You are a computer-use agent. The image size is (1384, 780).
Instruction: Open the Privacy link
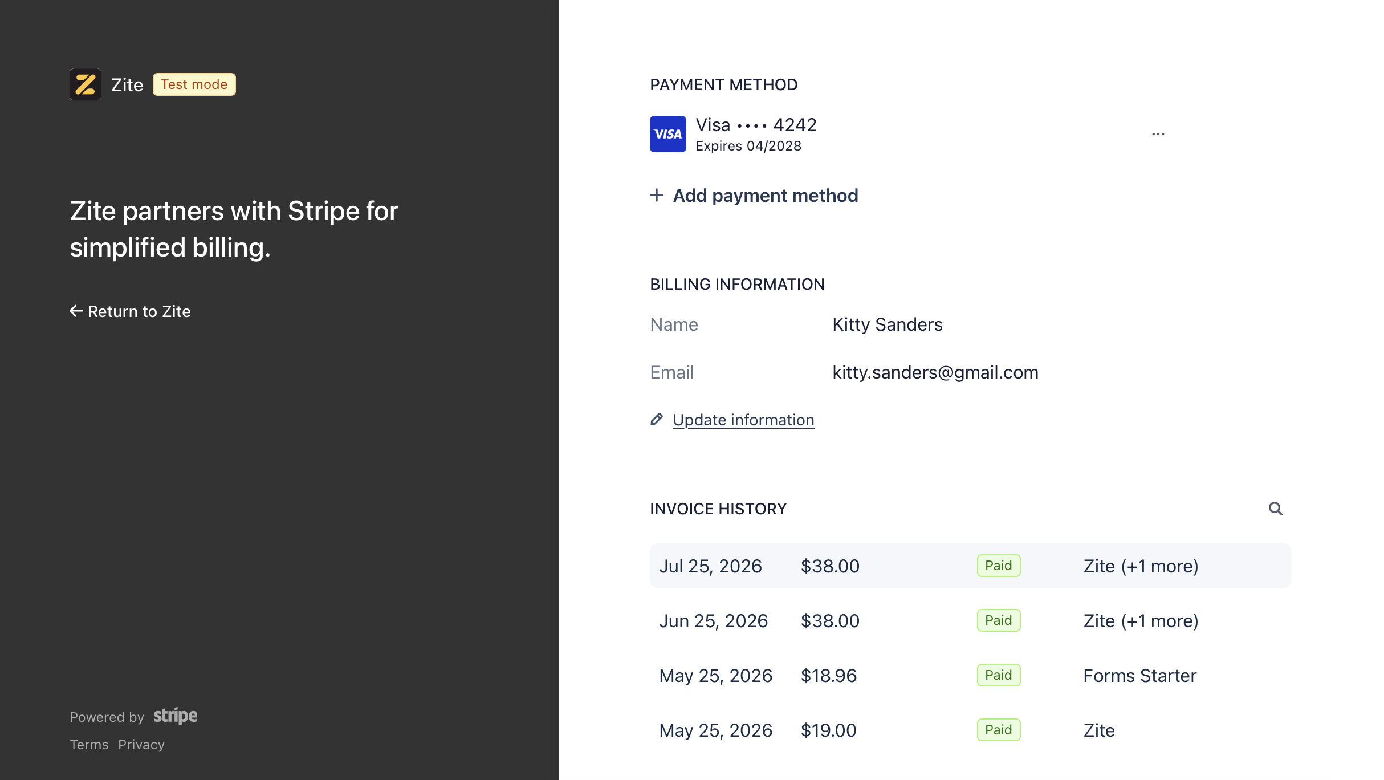(141, 745)
